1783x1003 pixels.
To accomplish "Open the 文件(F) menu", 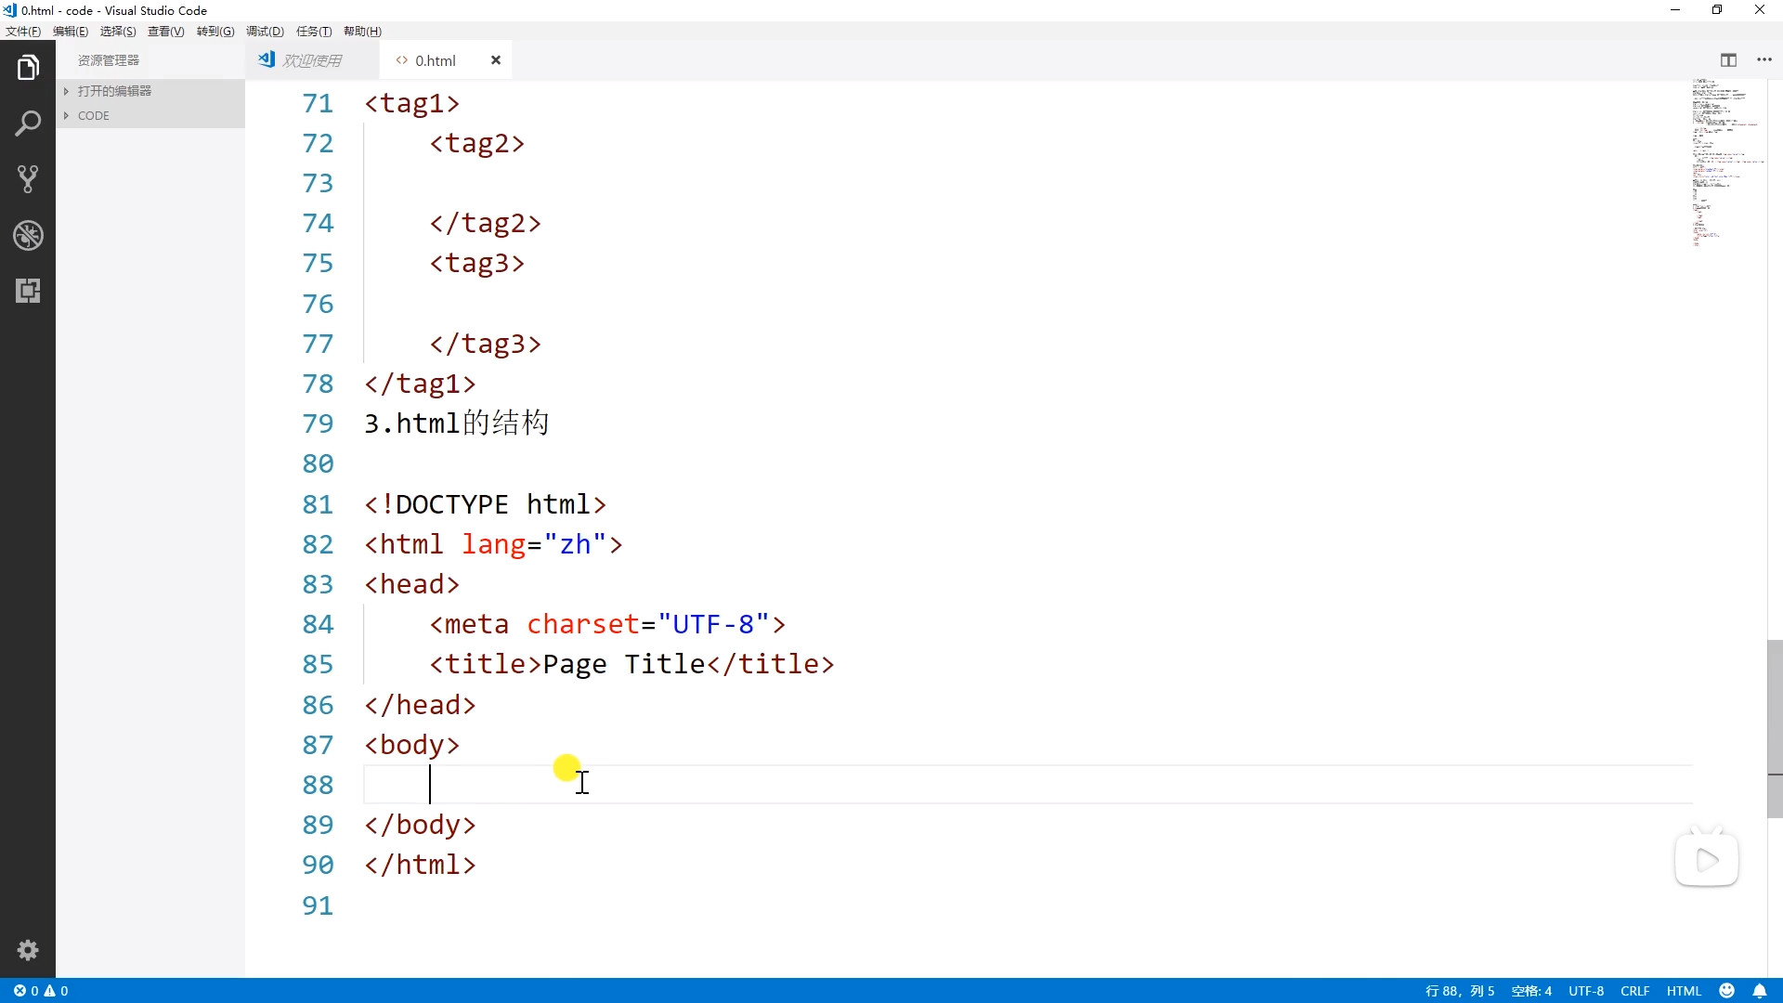I will (23, 32).
